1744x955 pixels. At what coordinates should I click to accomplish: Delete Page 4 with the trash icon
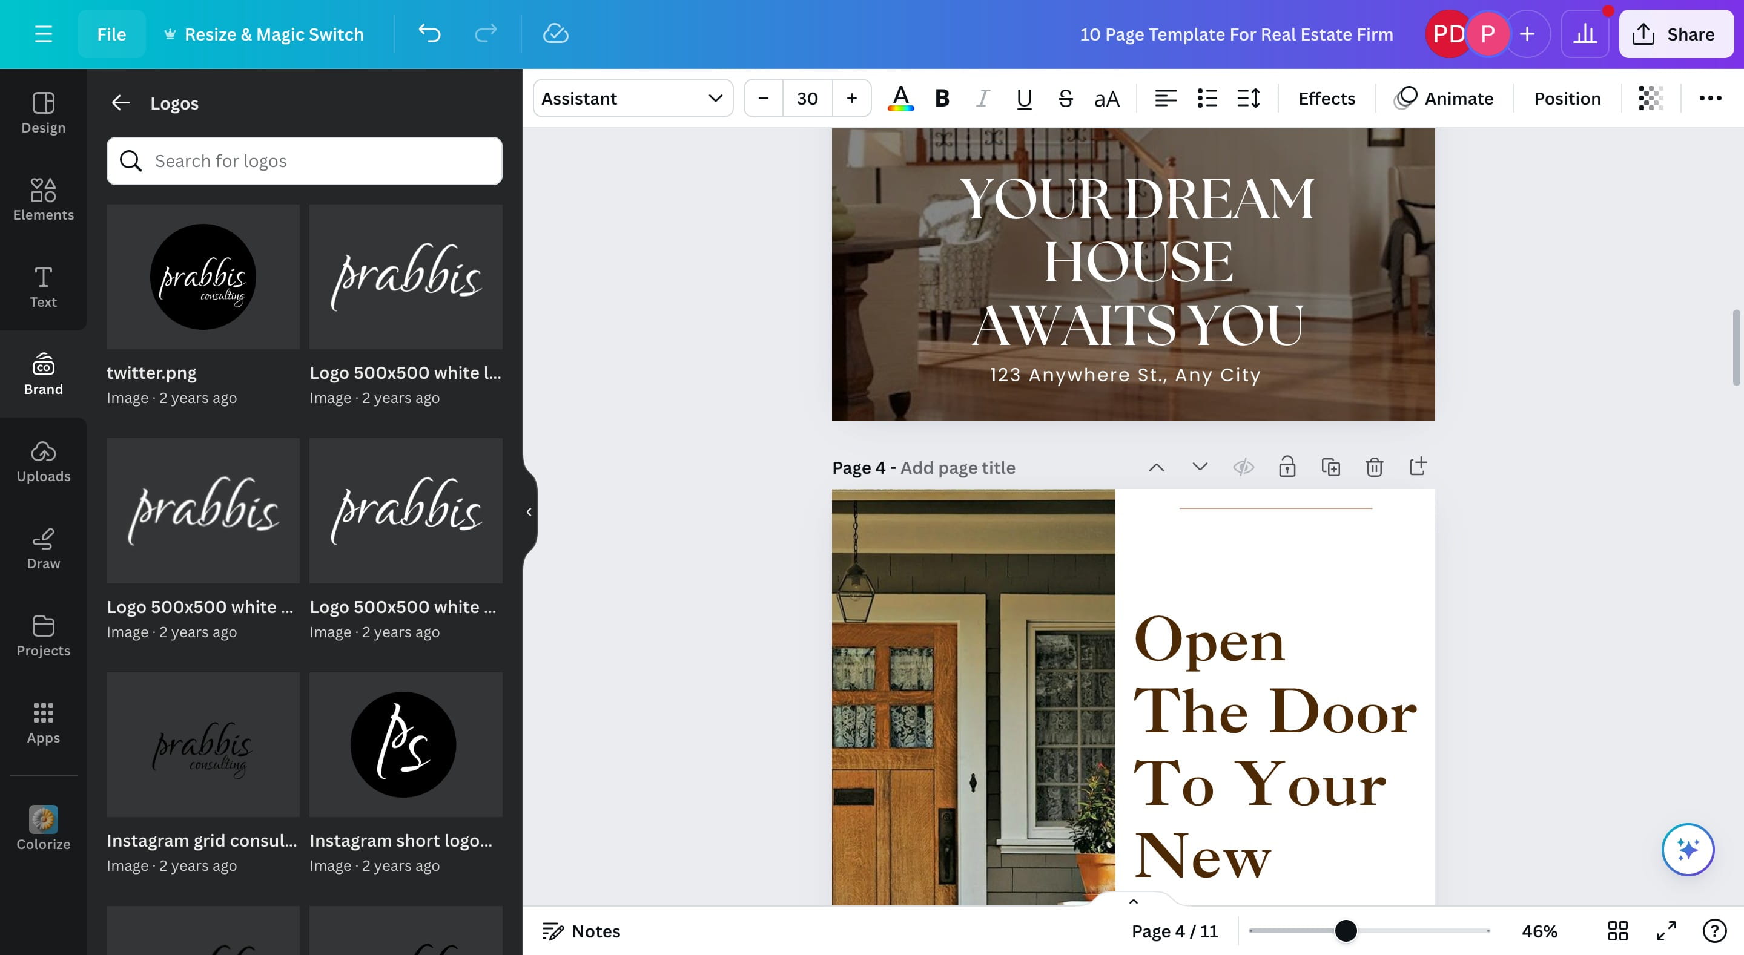pyautogui.click(x=1373, y=467)
